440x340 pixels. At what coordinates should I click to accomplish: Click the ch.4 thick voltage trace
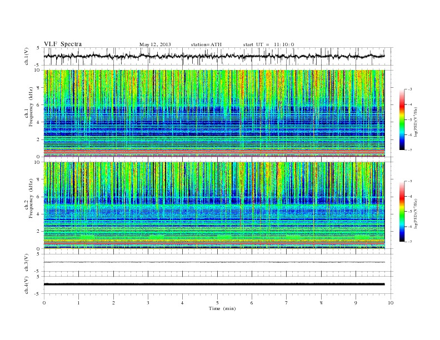(x=214, y=284)
